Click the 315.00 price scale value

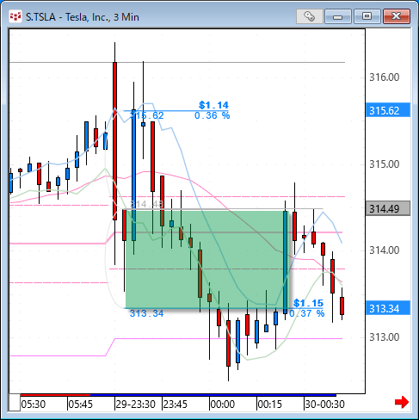tap(385, 164)
